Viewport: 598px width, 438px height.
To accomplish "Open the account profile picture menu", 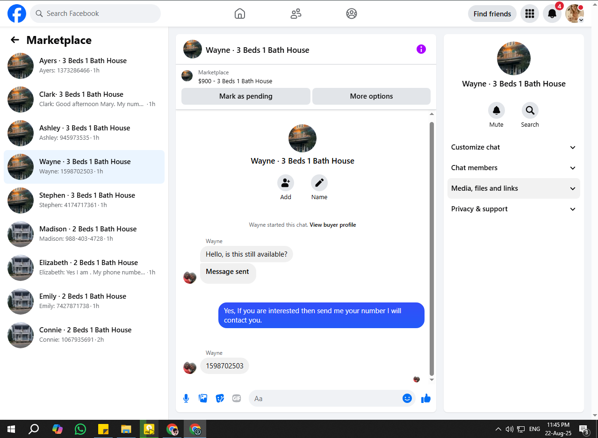I will point(575,14).
